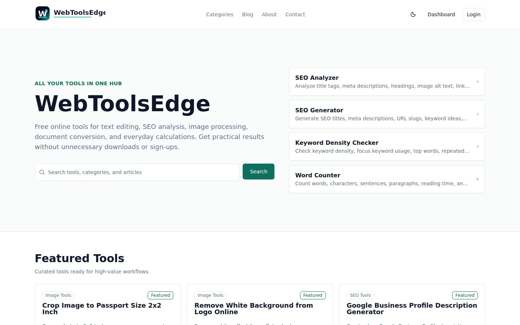Click 'Curated tools ready for high-value workflows.' text
Image resolution: width=520 pixels, height=325 pixels.
tap(92, 272)
